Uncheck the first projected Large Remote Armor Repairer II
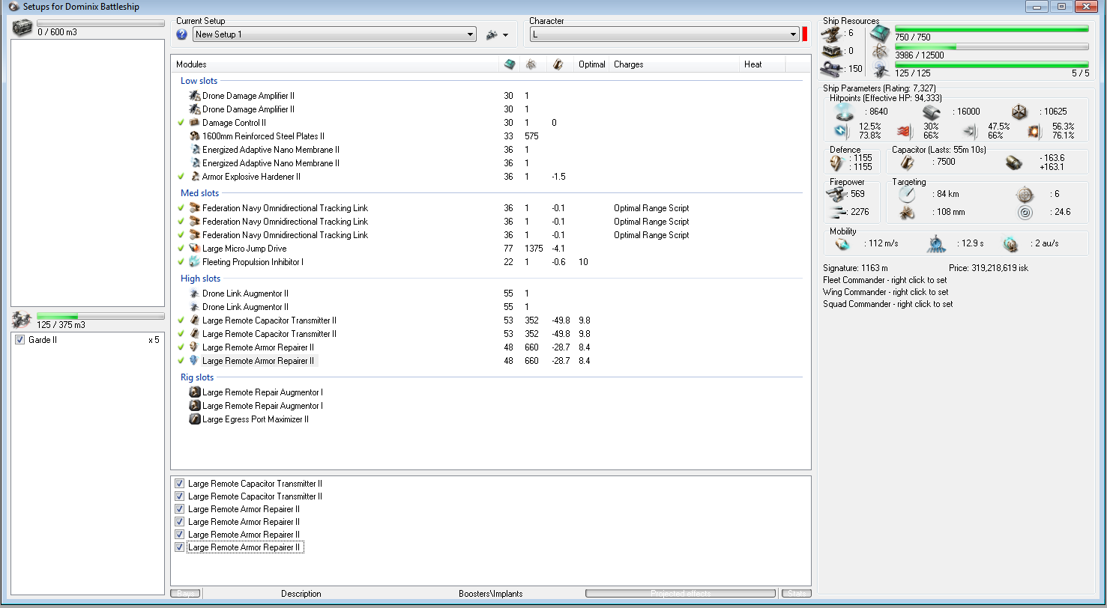Image resolution: width=1107 pixels, height=608 pixels. coord(179,509)
